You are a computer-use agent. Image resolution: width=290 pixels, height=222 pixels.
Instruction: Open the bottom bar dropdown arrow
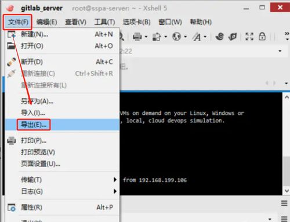270,219
